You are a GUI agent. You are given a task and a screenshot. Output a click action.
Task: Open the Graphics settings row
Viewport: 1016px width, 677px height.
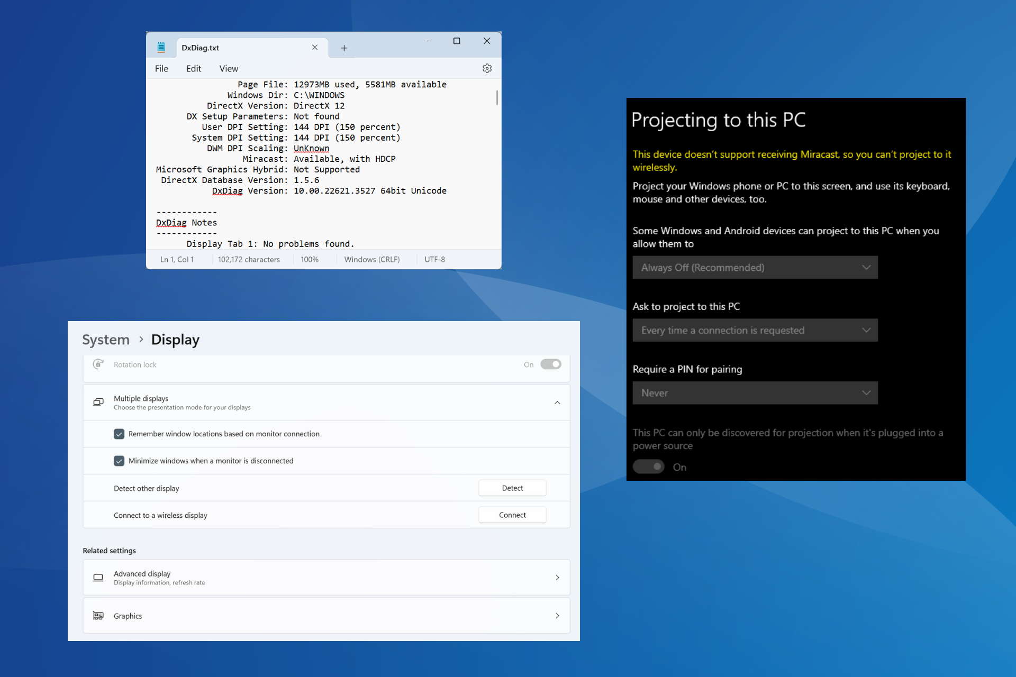[326, 616]
